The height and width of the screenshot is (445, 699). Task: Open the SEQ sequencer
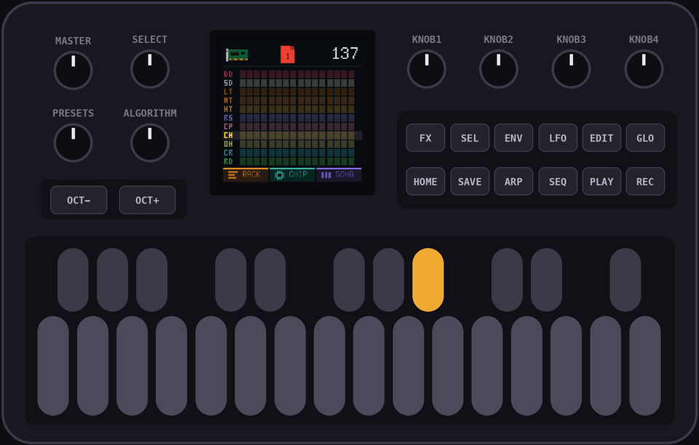point(558,182)
